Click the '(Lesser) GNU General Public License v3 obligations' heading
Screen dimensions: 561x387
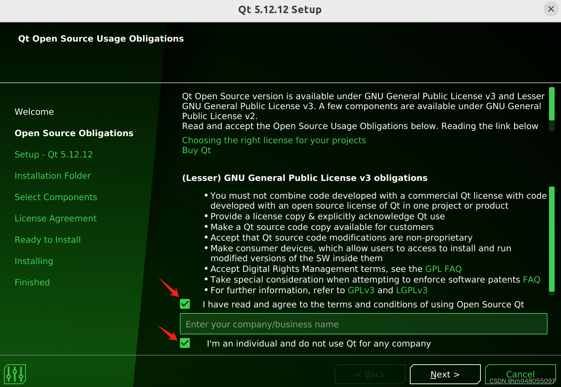point(305,178)
